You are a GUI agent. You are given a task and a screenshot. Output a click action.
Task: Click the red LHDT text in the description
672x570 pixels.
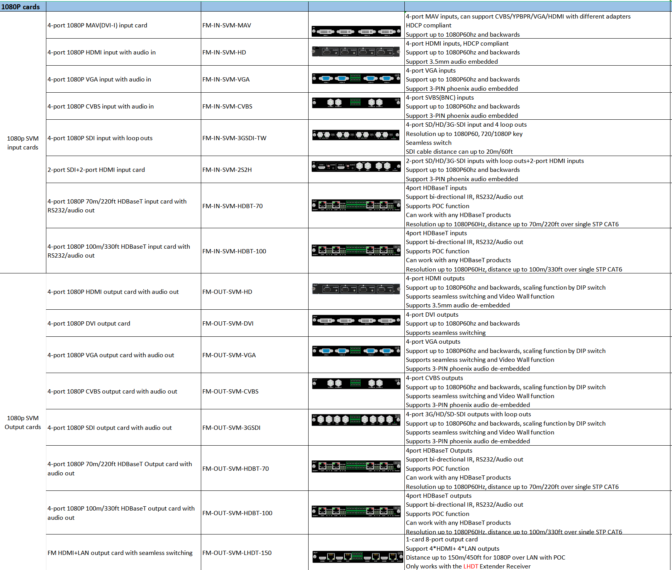coord(471,566)
